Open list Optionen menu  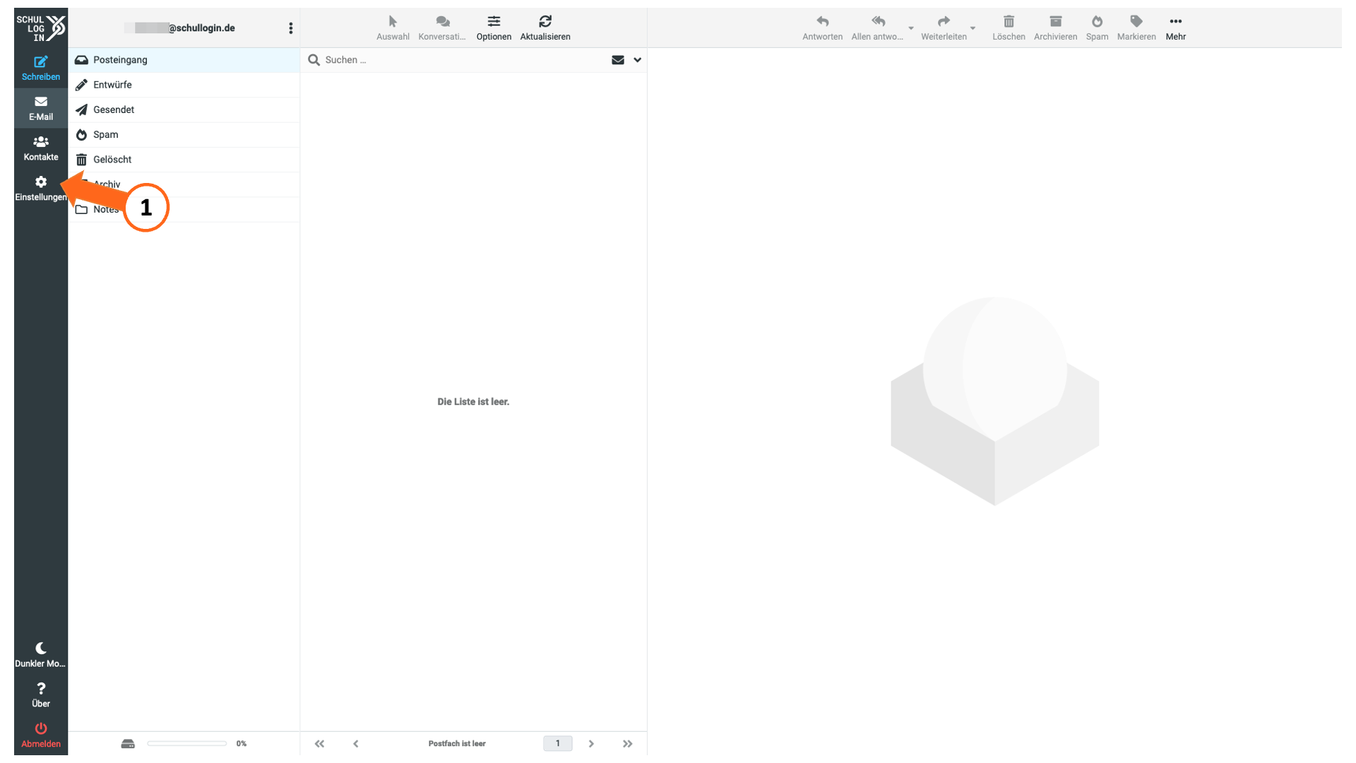click(494, 28)
